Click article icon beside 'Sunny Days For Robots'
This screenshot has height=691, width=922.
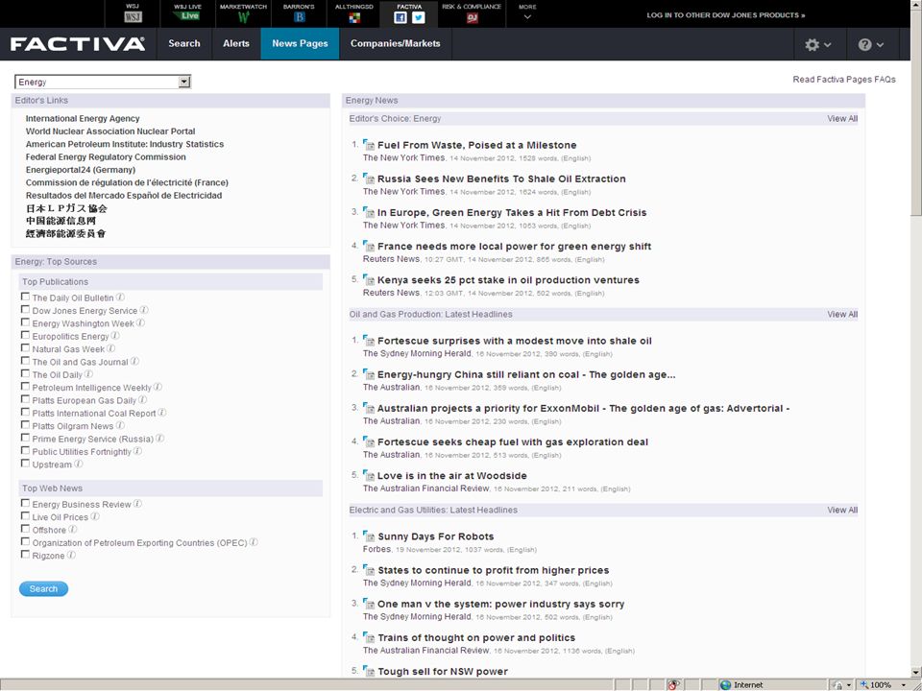pyautogui.click(x=369, y=536)
